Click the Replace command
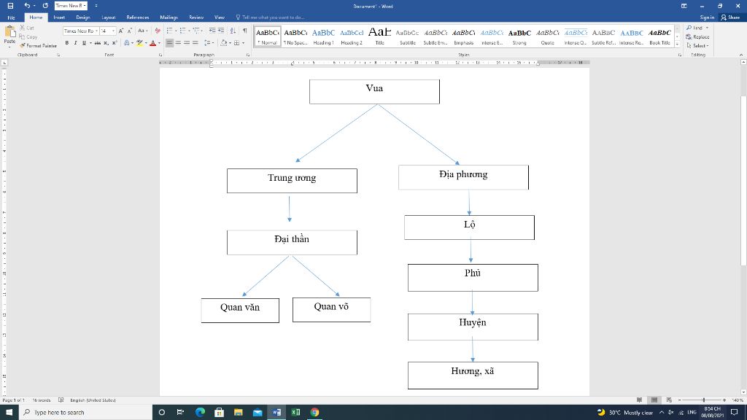The image size is (747, 420). tap(697, 36)
